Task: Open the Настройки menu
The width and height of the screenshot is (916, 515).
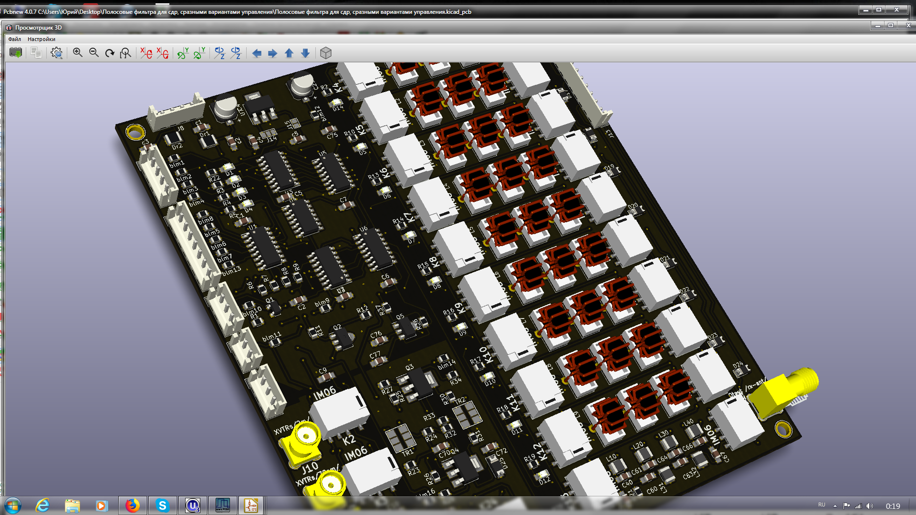Action: coord(42,39)
